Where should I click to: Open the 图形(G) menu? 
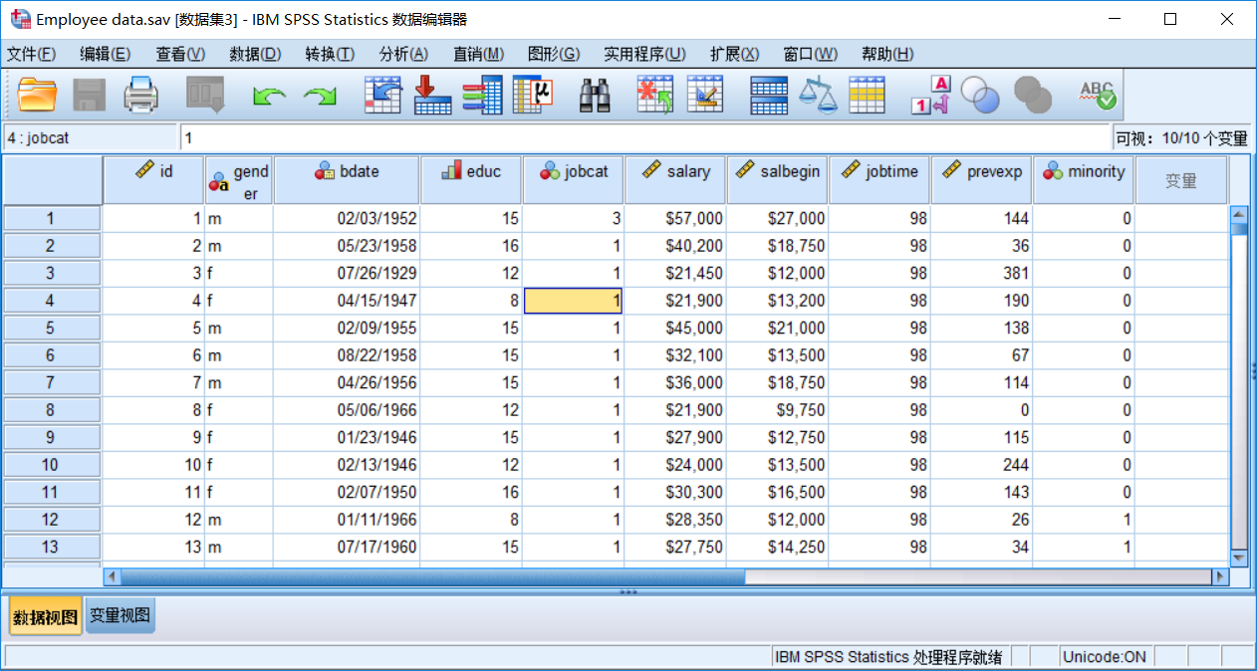[554, 54]
